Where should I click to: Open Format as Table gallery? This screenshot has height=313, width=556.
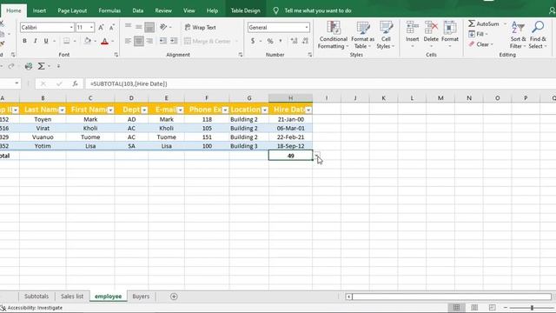coord(363,35)
